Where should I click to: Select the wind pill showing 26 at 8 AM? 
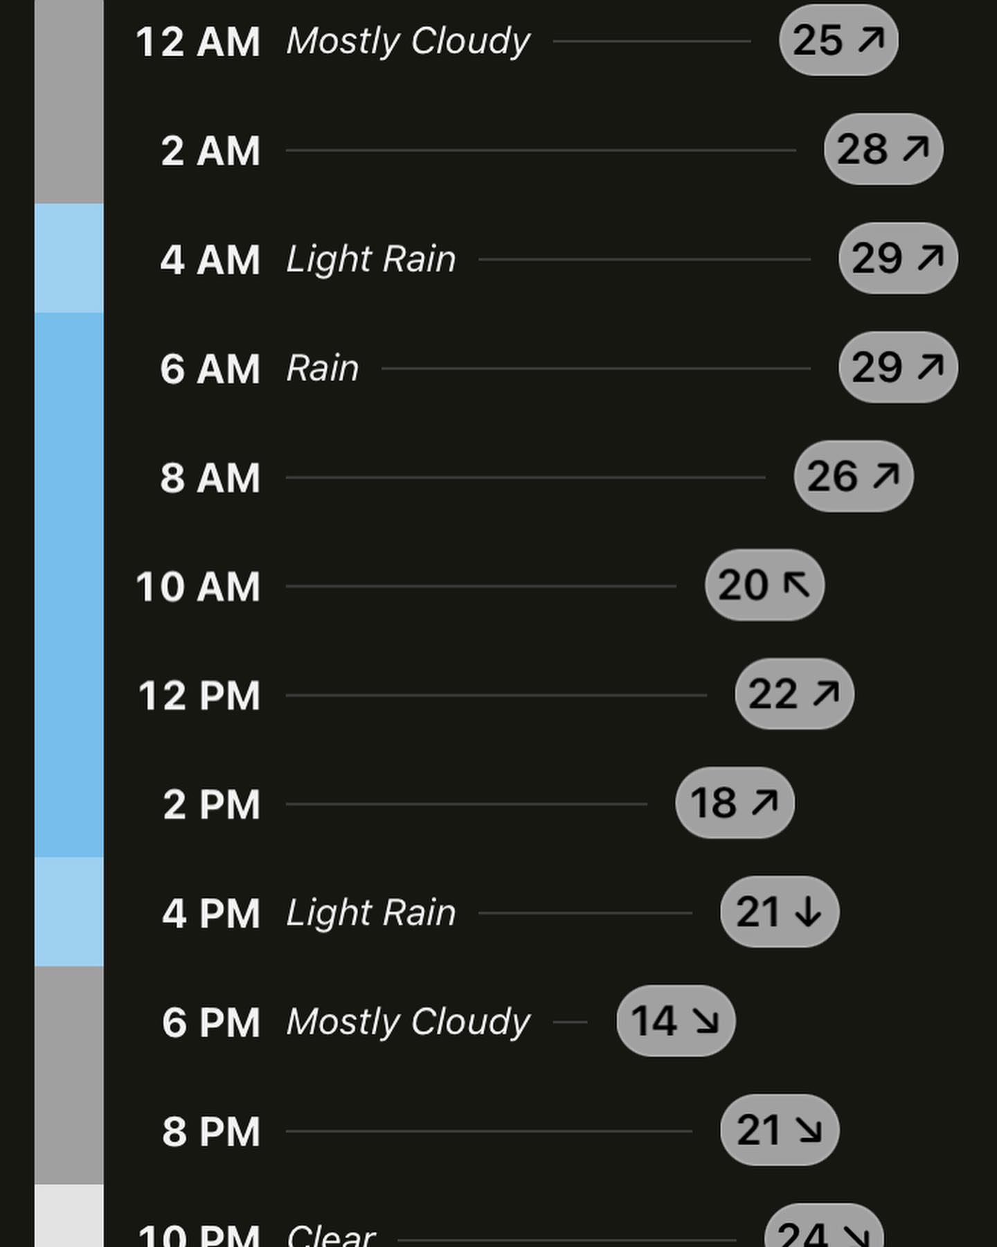click(x=853, y=477)
